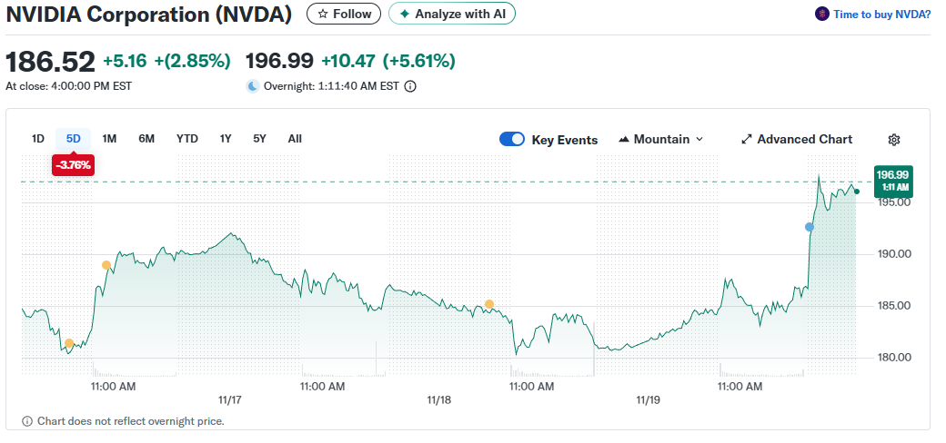Image resolution: width=946 pixels, height=443 pixels.
Task: Click the purple Time to buy icon
Action: 822,14
